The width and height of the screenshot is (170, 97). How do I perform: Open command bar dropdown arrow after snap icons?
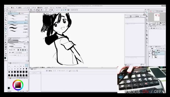(x=70, y=10)
